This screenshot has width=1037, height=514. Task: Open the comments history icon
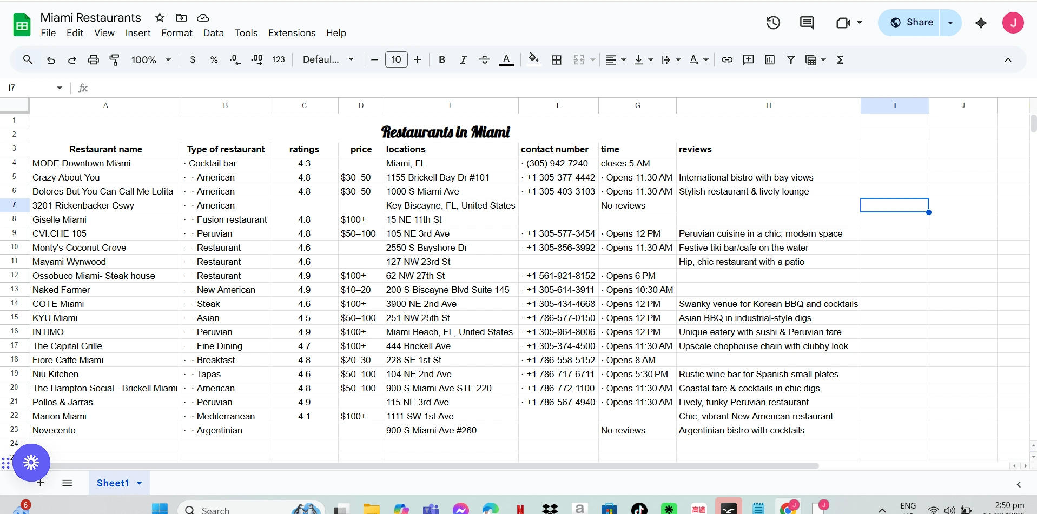pos(807,23)
